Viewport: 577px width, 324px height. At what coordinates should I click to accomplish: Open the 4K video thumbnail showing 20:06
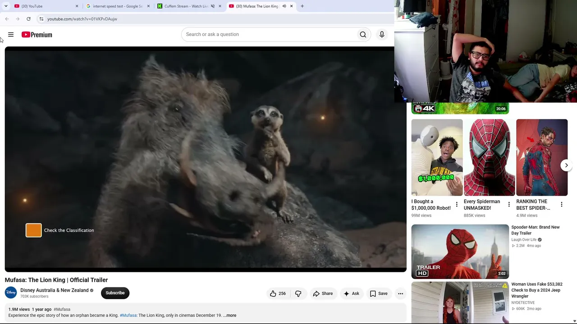click(460, 108)
